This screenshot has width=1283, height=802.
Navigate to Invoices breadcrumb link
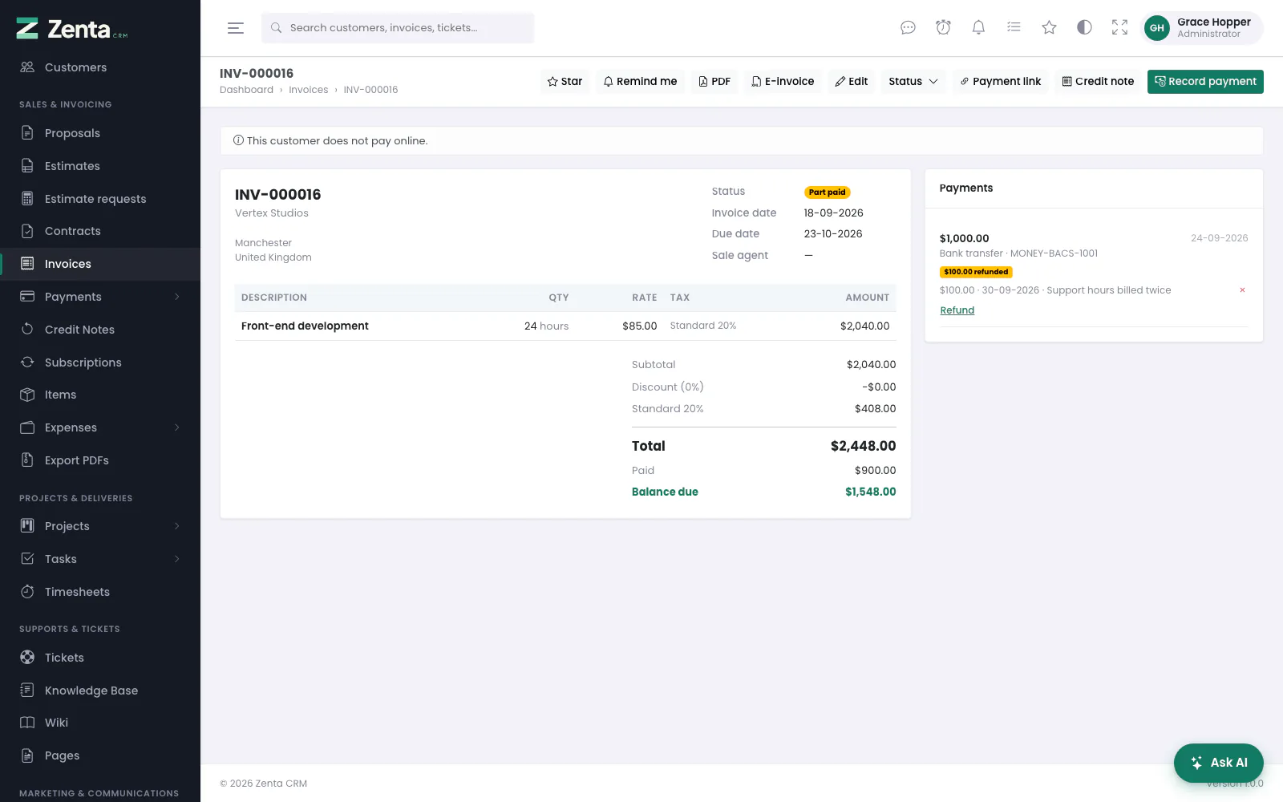pos(309,90)
